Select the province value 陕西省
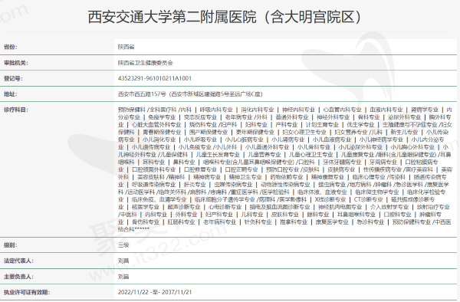Viewport: 460px width, 302px height. point(127,47)
